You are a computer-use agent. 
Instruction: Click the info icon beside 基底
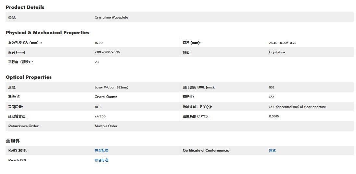pos(19,97)
